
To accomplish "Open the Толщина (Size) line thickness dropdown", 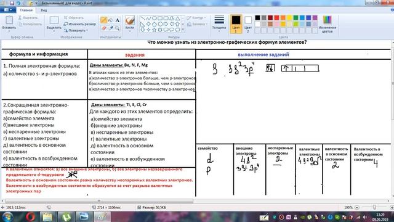I will pos(219,24).
